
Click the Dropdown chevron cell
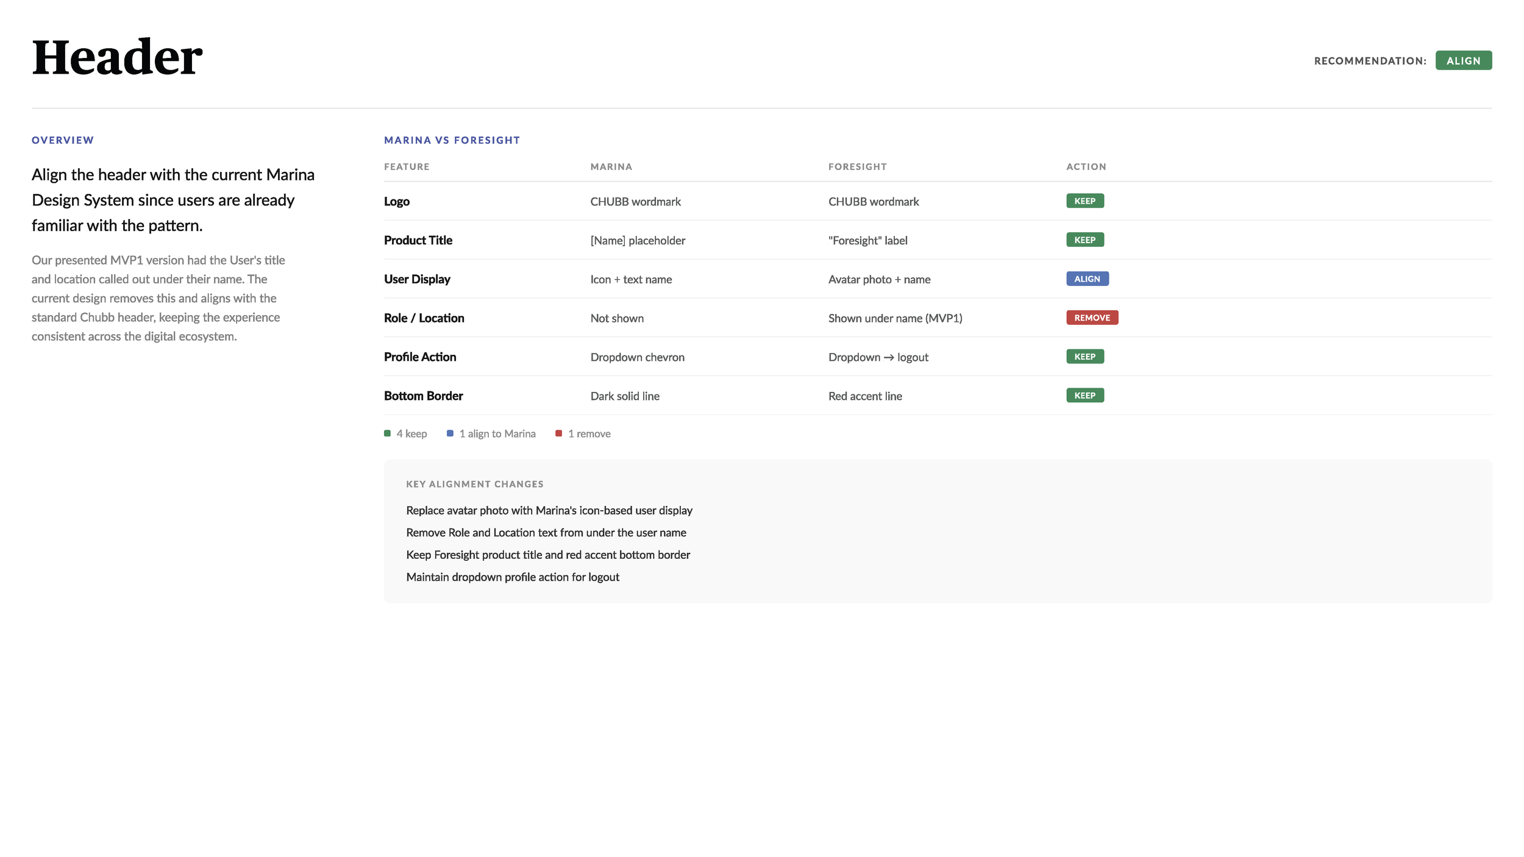(x=637, y=357)
